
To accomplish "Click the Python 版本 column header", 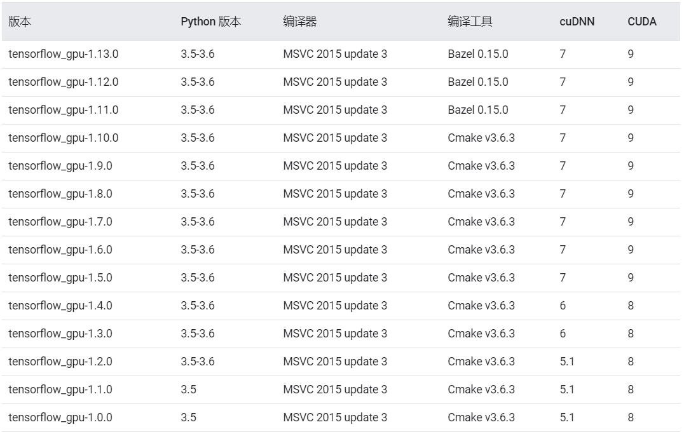I will pos(210,22).
